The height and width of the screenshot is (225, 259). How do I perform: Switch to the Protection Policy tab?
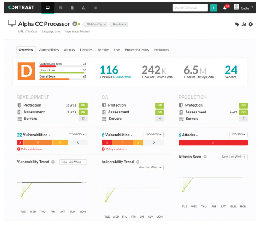tap(137, 50)
